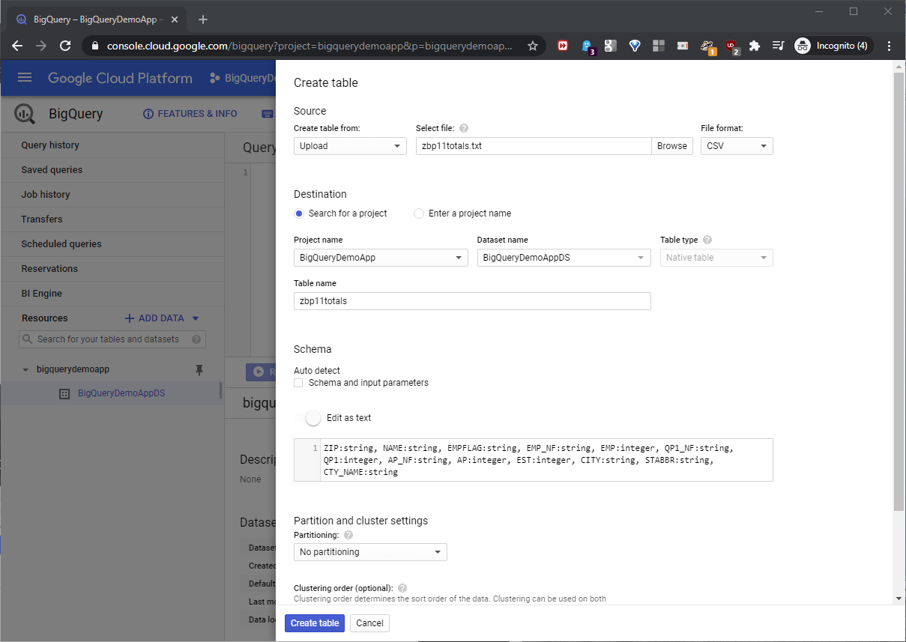Image resolution: width=906 pixels, height=642 pixels.
Task: Click the help icon next to Select file
Action: tap(464, 128)
